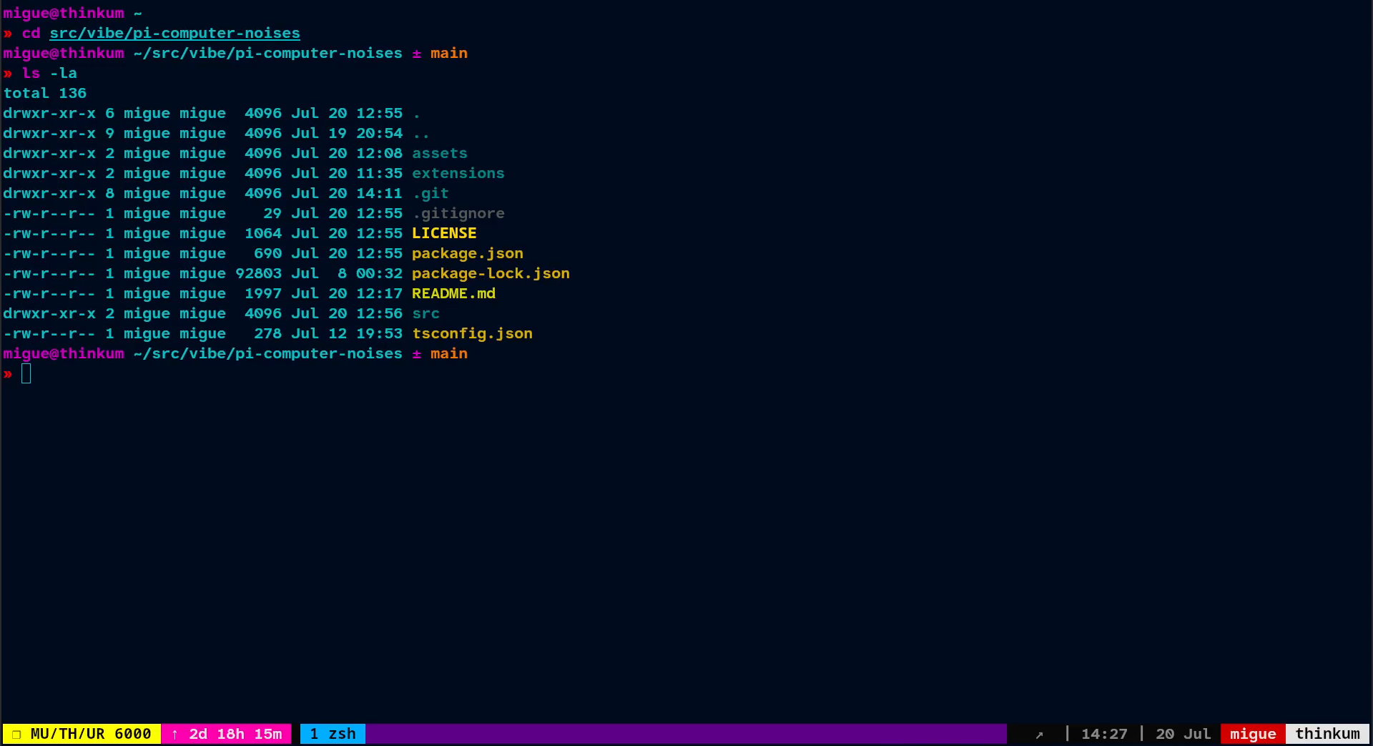Select the "LICENSE" file name
Image resolution: width=1373 pixels, height=746 pixels.
click(444, 233)
